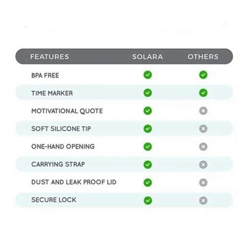This screenshot has height=247, width=247.
Task: Click Solara's check in Time Marker row
Action: pos(147,93)
